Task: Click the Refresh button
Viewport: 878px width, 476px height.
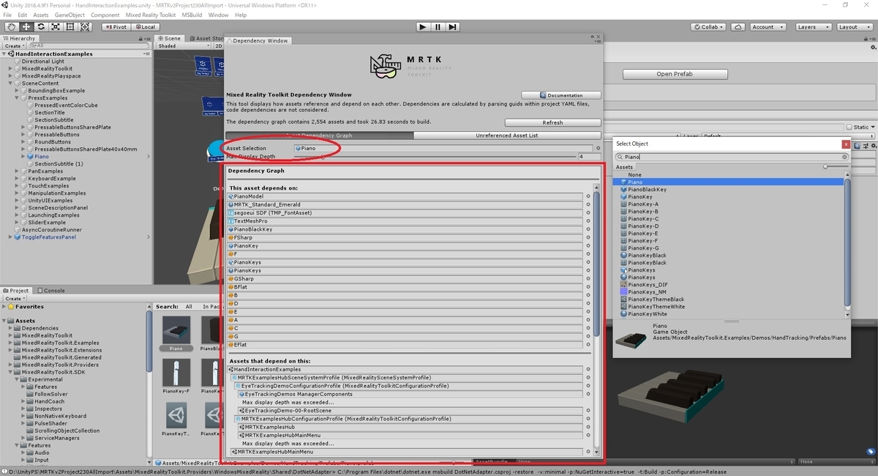Action: click(553, 122)
